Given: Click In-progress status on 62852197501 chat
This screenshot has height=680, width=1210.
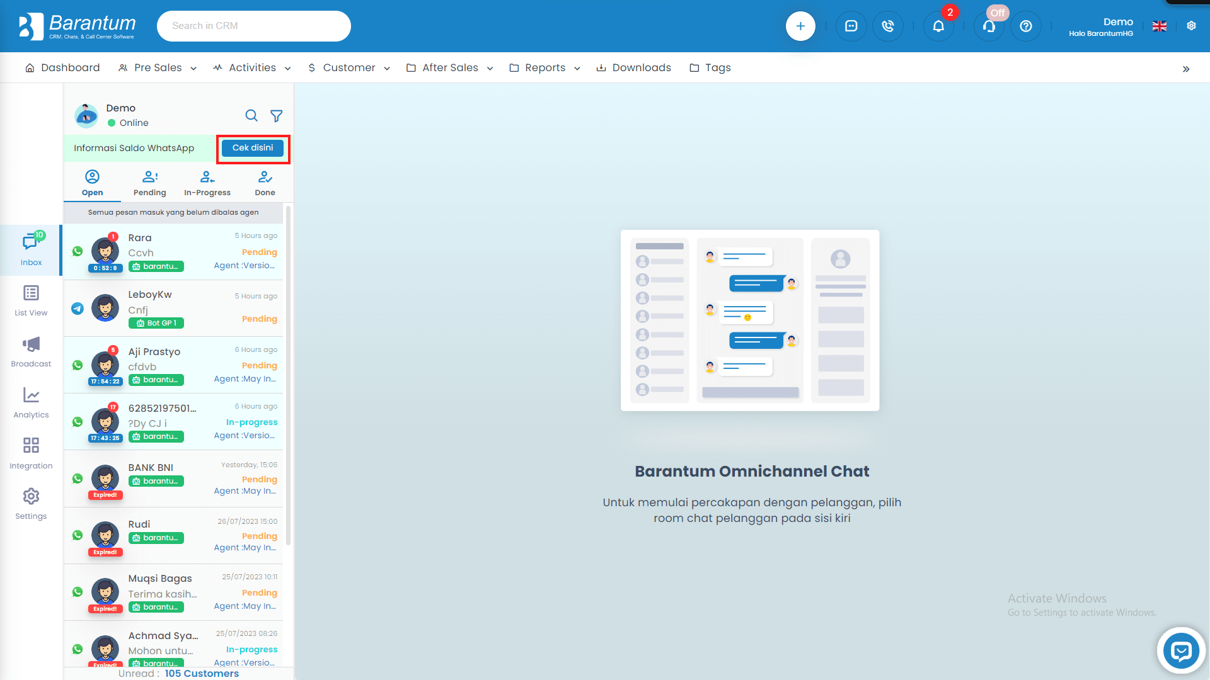Looking at the screenshot, I should click(x=251, y=422).
